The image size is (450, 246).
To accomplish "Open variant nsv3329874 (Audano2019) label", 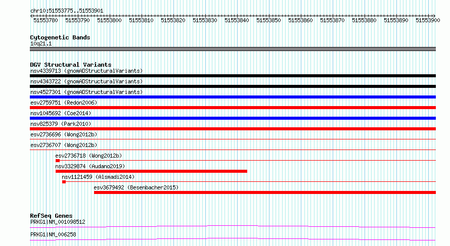I will click(x=90, y=166).
